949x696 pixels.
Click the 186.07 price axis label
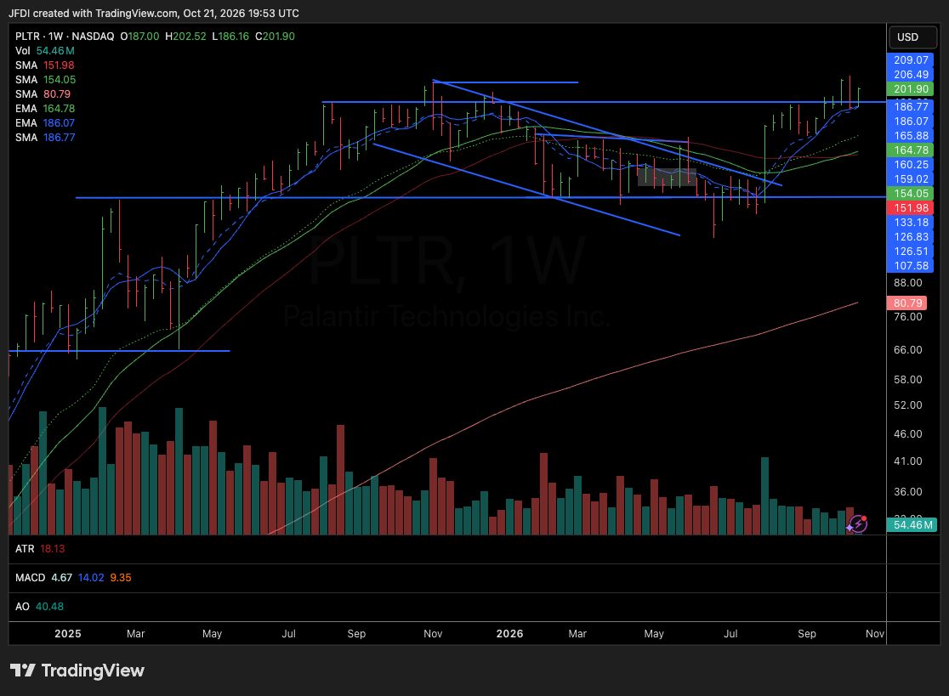coord(910,121)
